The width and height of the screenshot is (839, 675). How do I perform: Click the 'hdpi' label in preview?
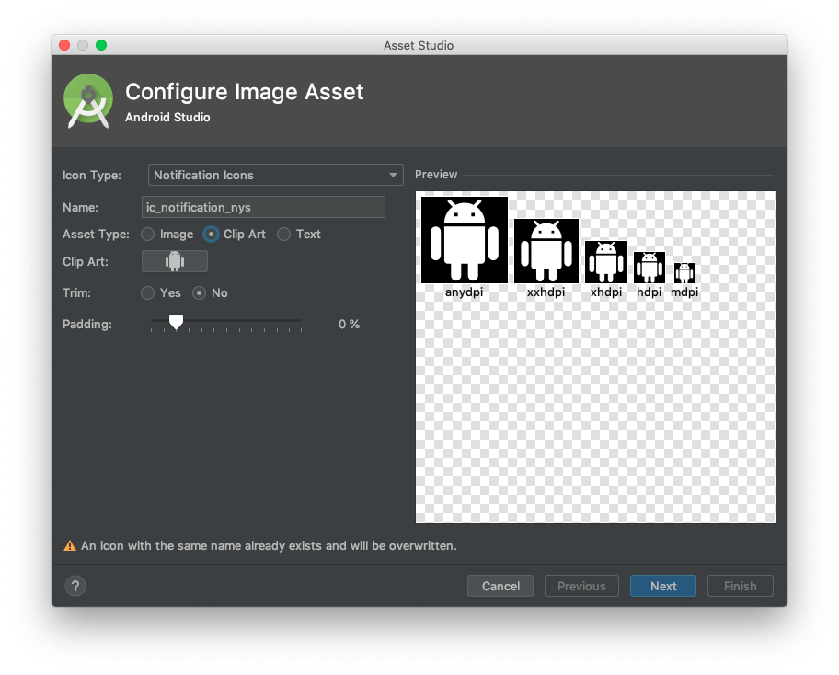649,292
